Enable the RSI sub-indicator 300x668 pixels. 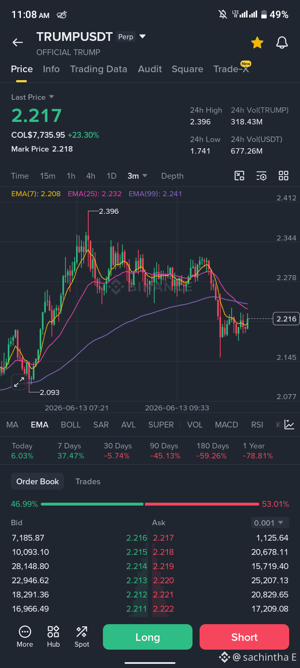click(x=257, y=425)
